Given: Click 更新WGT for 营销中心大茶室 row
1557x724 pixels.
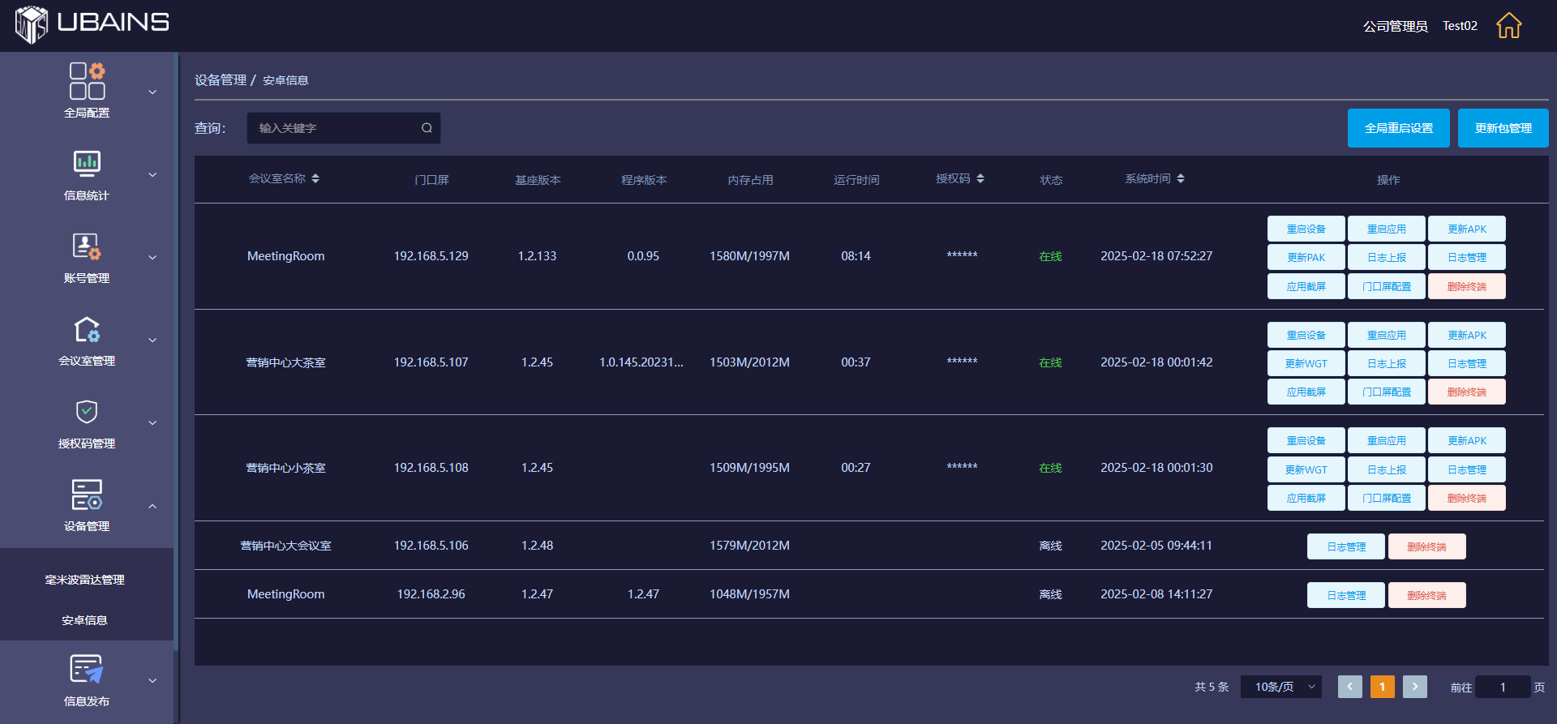Looking at the screenshot, I should [x=1306, y=363].
